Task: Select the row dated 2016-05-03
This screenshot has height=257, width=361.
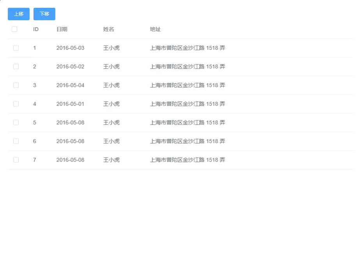Action: (x=70, y=48)
